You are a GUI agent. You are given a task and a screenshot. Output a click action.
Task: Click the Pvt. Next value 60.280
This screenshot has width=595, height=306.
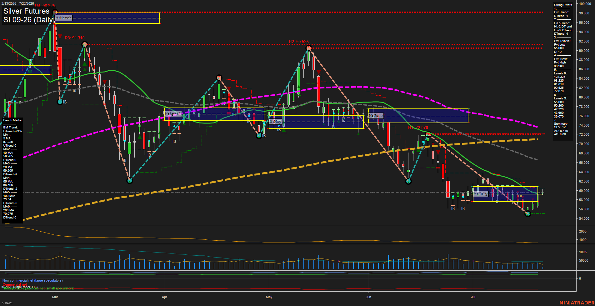coord(559,66)
